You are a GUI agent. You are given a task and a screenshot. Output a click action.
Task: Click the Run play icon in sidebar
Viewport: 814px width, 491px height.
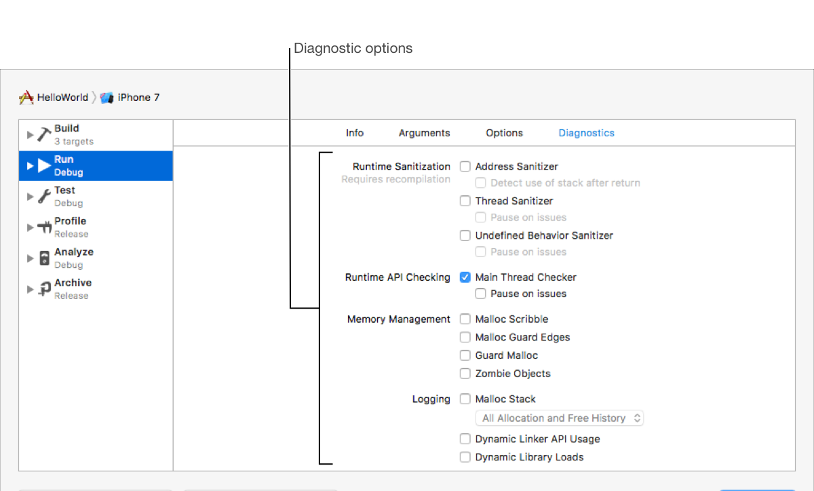click(44, 165)
